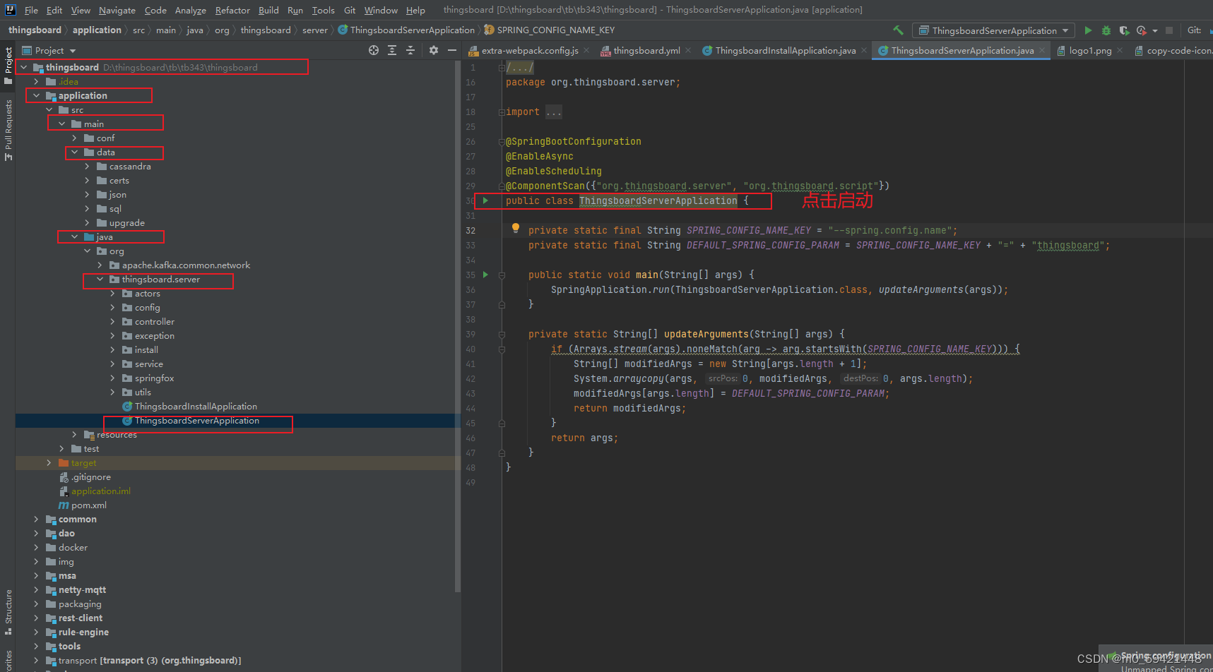Run with coverage using the shield icon
Screen dimensions: 1213x672
(x=1124, y=30)
